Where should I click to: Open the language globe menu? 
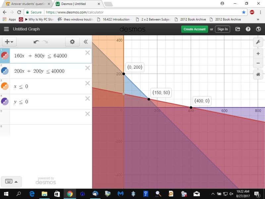point(258,29)
